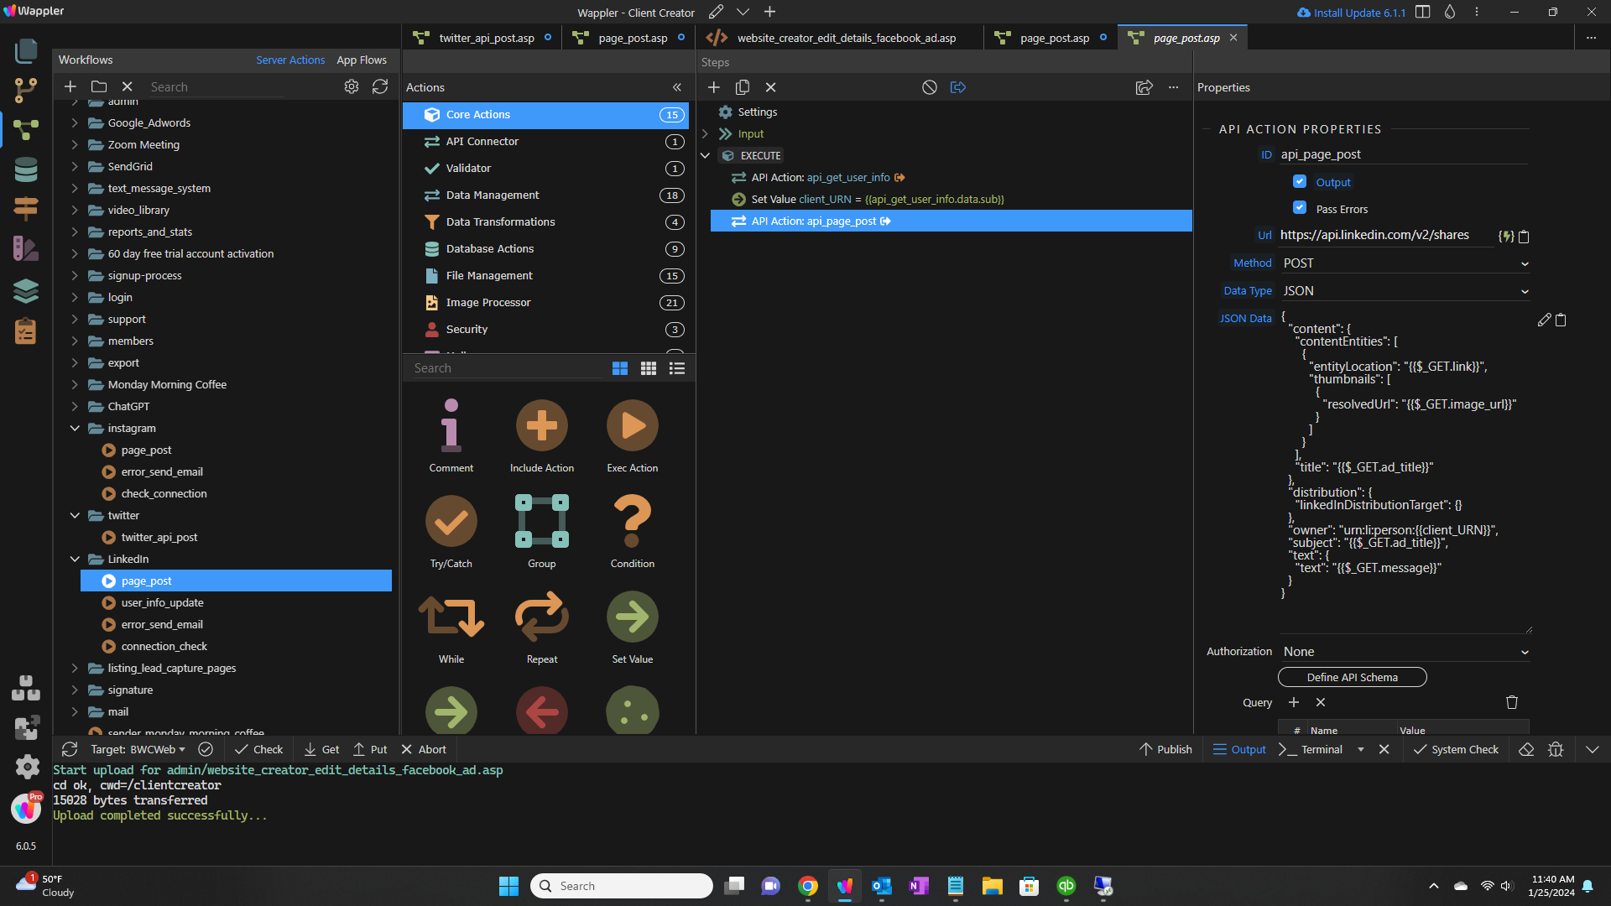Viewport: 1611px width, 906px height.
Task: Click the Publish button
Action: (x=1165, y=749)
